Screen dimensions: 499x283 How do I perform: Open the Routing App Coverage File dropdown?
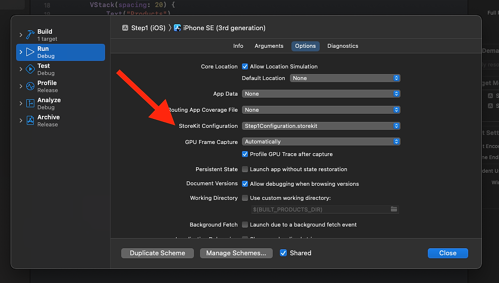(321, 110)
